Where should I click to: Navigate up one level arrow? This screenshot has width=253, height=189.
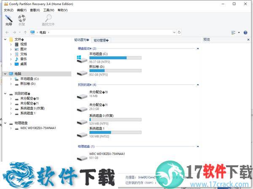25,32
